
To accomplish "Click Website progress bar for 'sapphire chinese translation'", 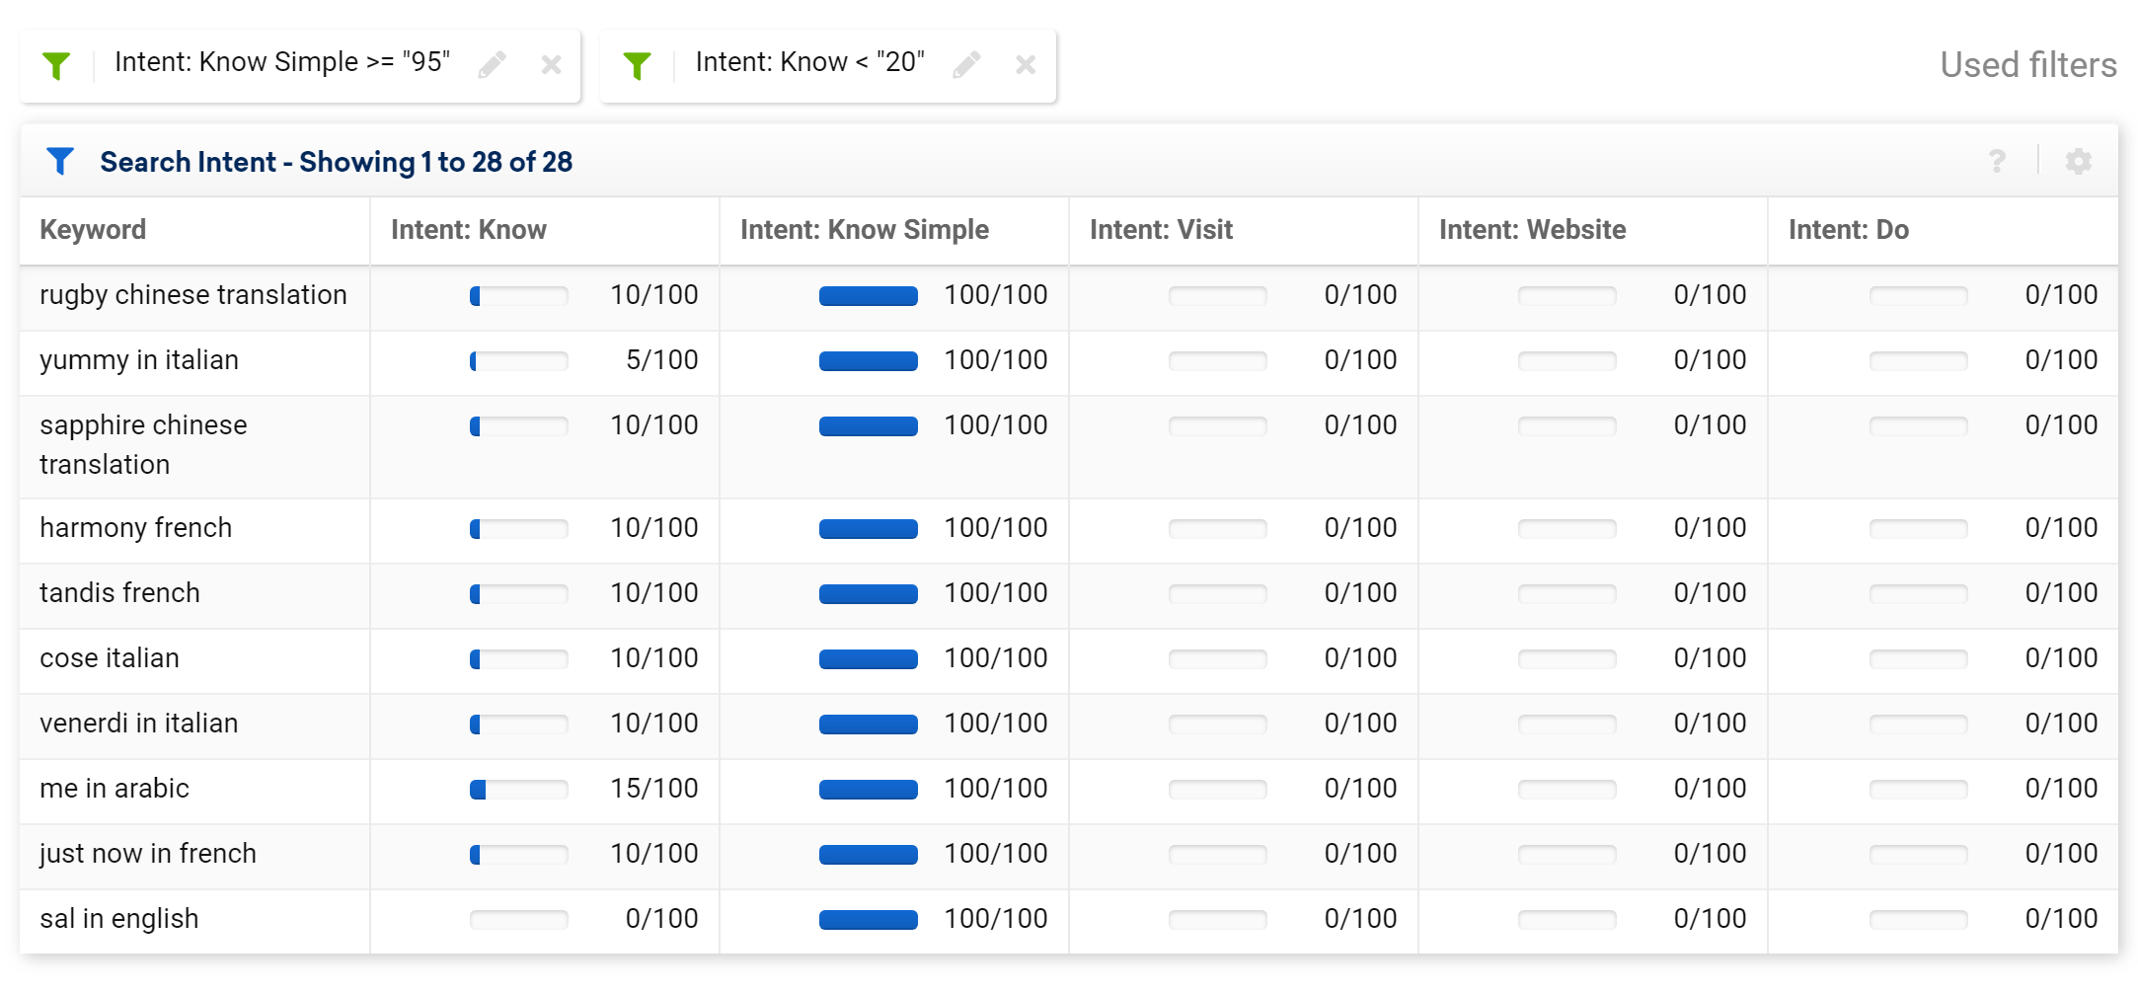I will click(x=1567, y=426).
